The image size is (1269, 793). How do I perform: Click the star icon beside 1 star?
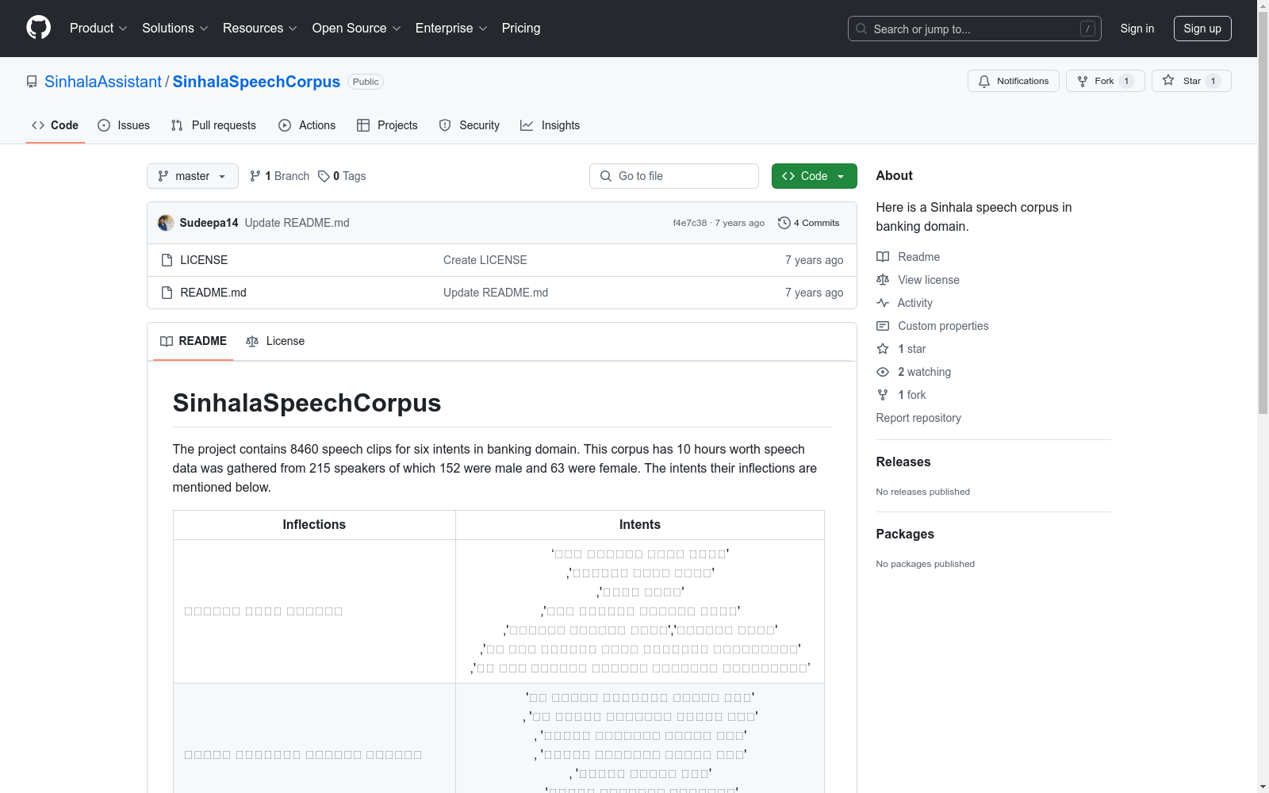tap(883, 349)
